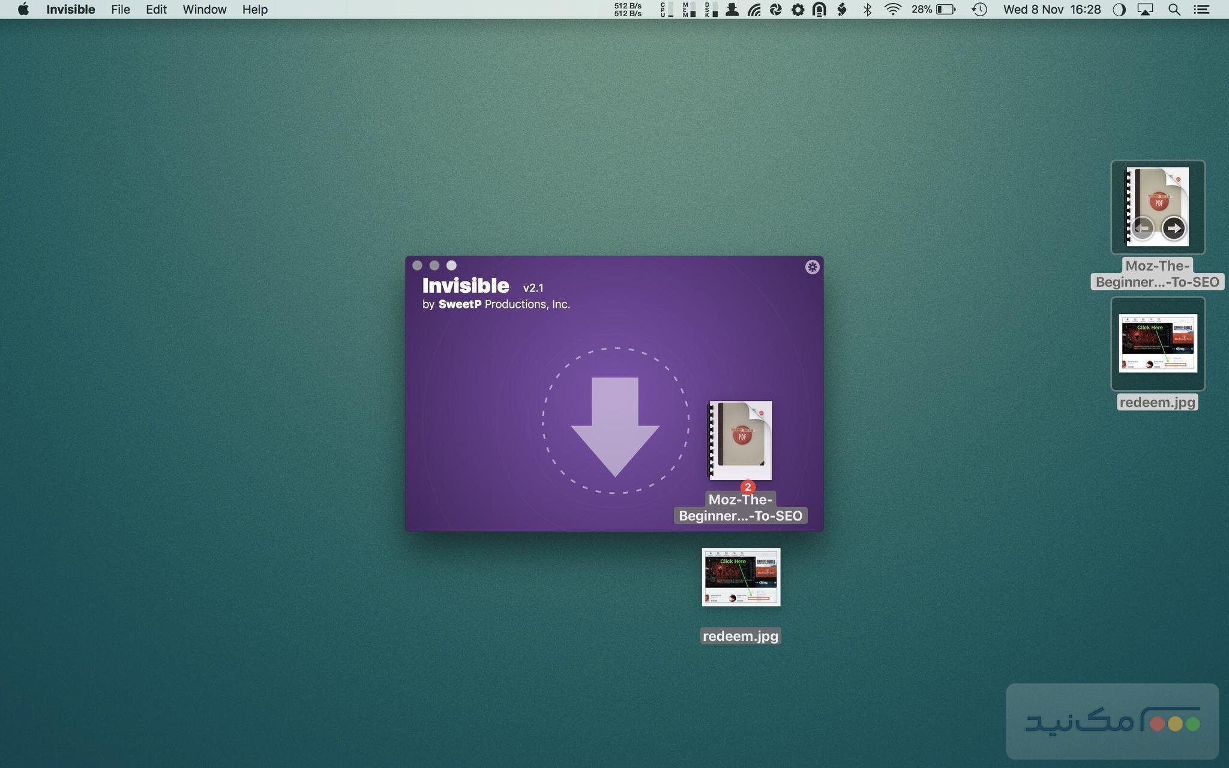Close the Invisible window
The image size is (1229, 768).
418,265
